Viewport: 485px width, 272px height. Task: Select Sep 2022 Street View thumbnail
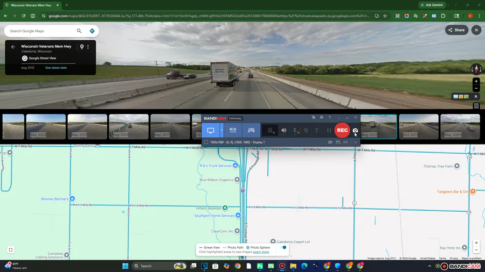pos(46,127)
